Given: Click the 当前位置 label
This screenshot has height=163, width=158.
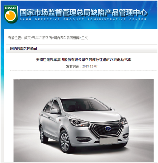Looking at the screenshot, I should pyautogui.click(x=15, y=38).
